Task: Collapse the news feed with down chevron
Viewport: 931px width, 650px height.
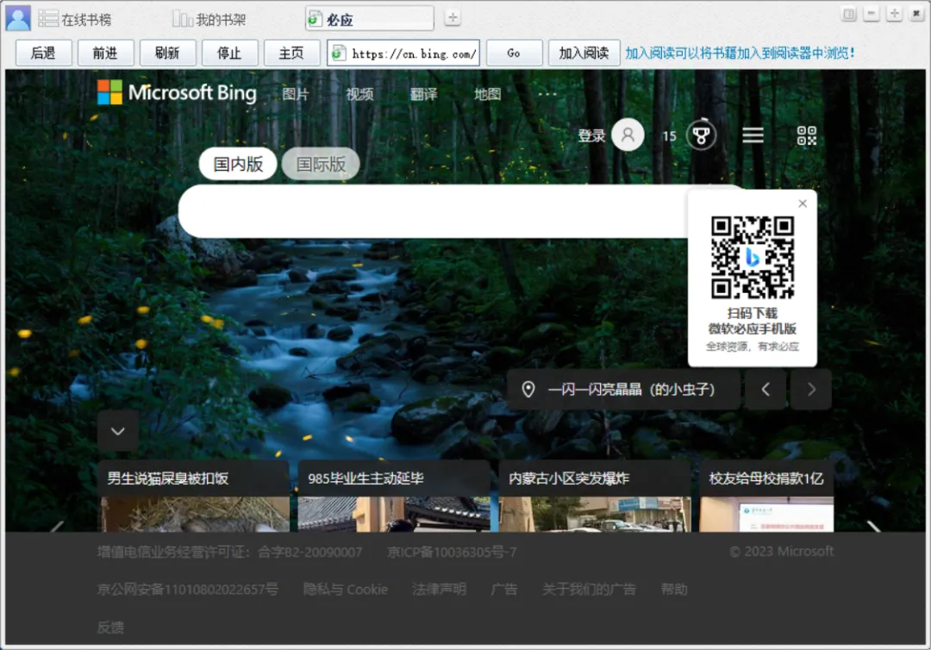Action: point(117,431)
